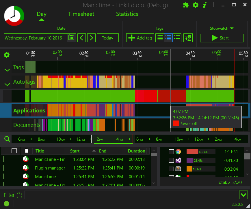
Task: Click the Total: 2:57:20 summary
Action: [229, 182]
